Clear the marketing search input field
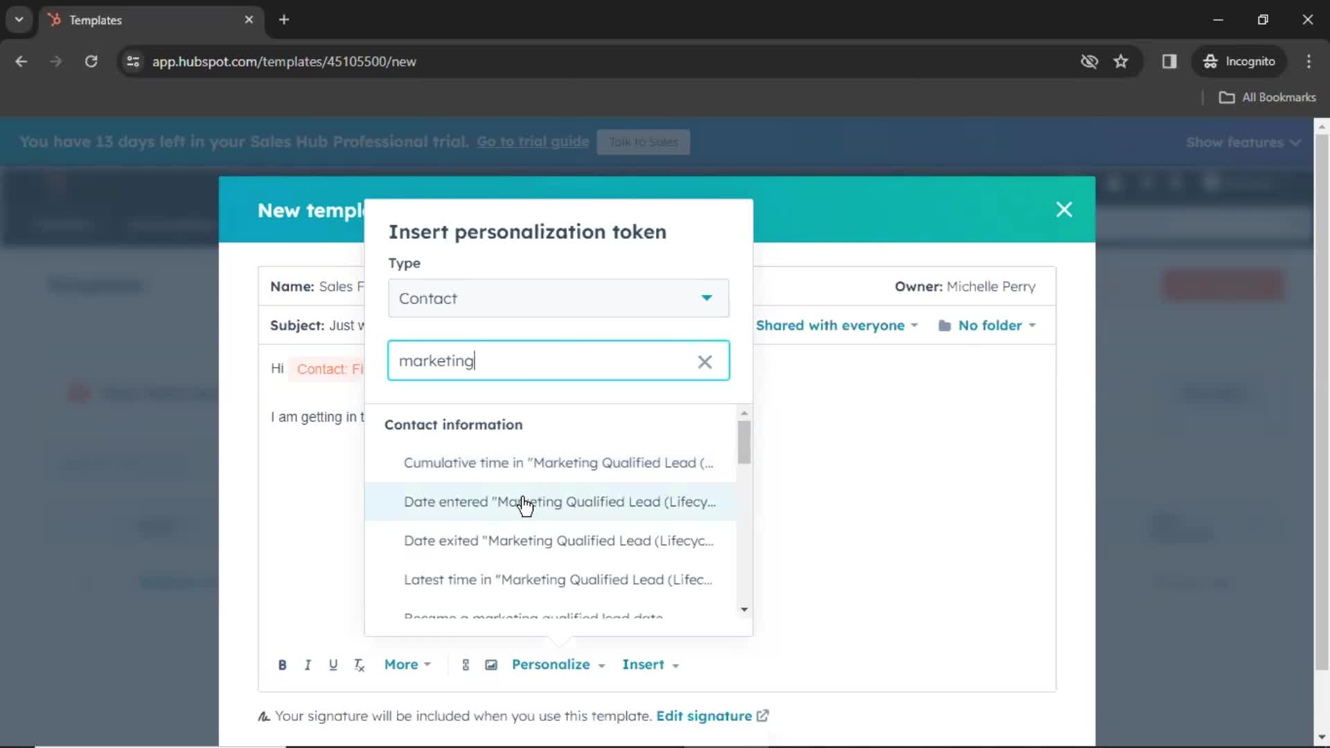 (x=704, y=361)
